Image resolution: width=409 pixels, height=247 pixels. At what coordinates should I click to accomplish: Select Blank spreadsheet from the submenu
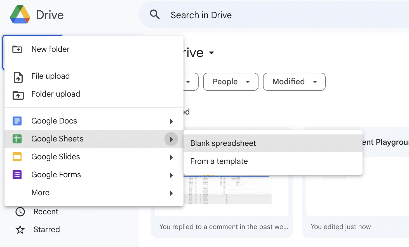(x=223, y=143)
